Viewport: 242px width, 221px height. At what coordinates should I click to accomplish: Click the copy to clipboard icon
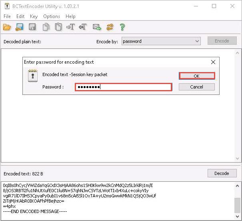point(46,27)
